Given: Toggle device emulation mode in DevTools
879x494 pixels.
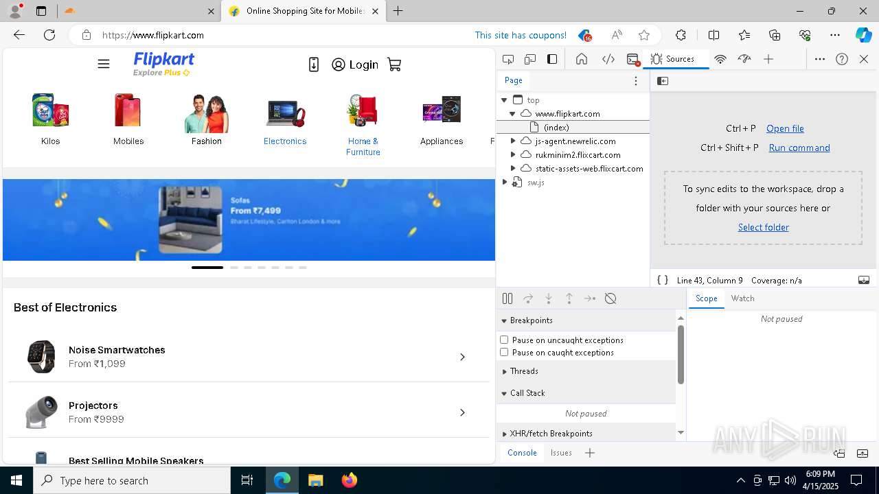Looking at the screenshot, I should (x=530, y=59).
